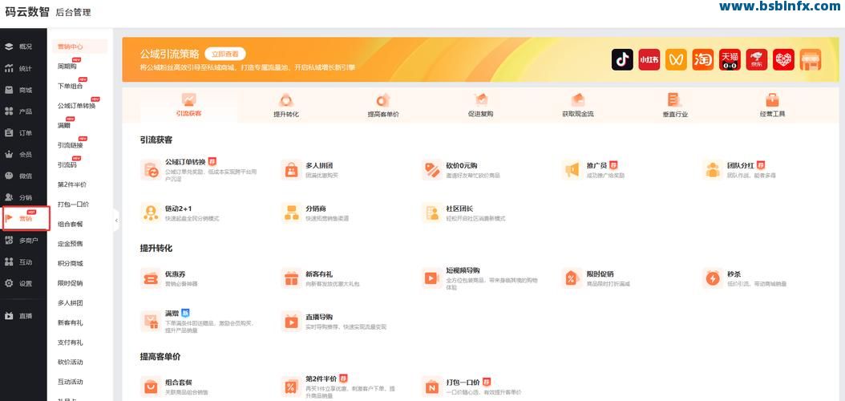845x401 pixels.
Task: Open 订单 in the left sidebar
Action: [26, 133]
